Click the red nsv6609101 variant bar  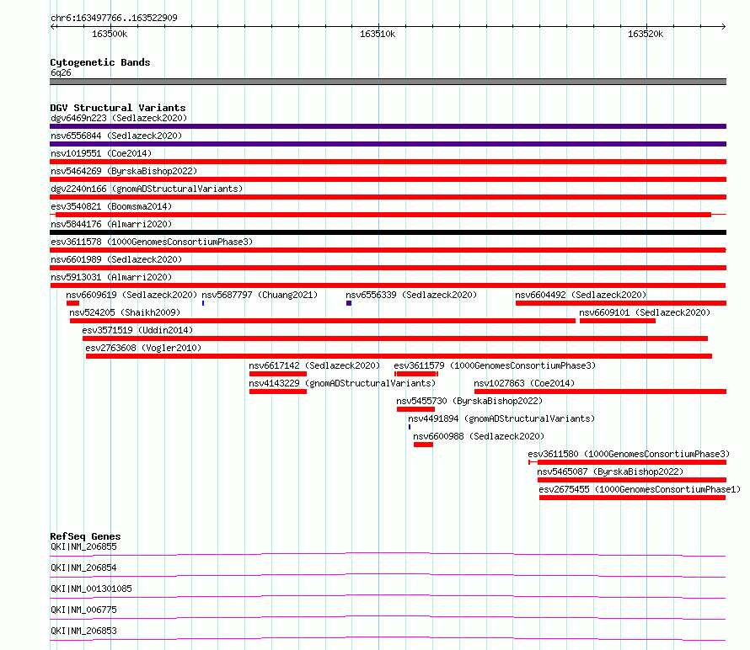[x=618, y=321]
